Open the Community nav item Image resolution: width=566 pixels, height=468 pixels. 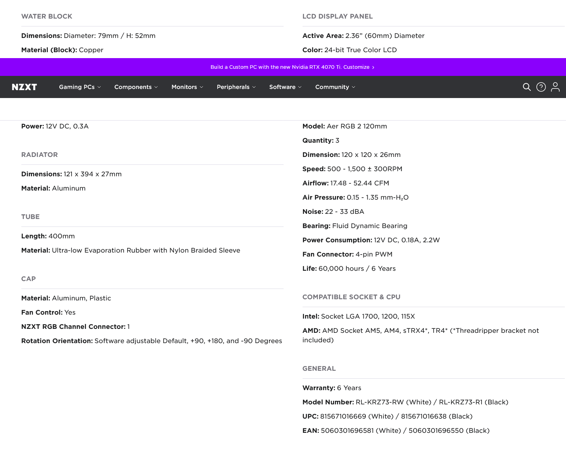click(x=332, y=87)
